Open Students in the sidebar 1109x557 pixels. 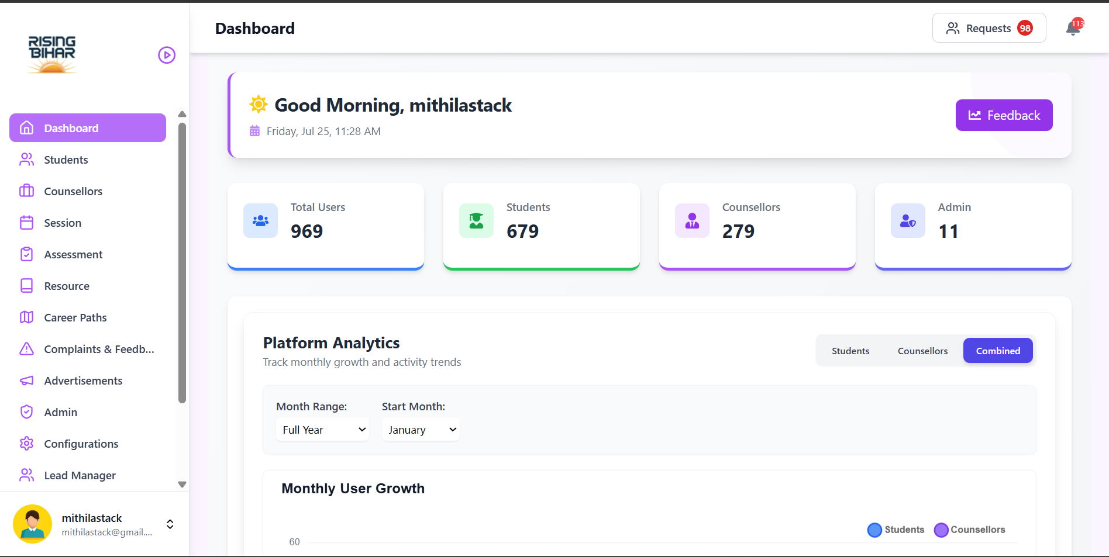click(88, 160)
